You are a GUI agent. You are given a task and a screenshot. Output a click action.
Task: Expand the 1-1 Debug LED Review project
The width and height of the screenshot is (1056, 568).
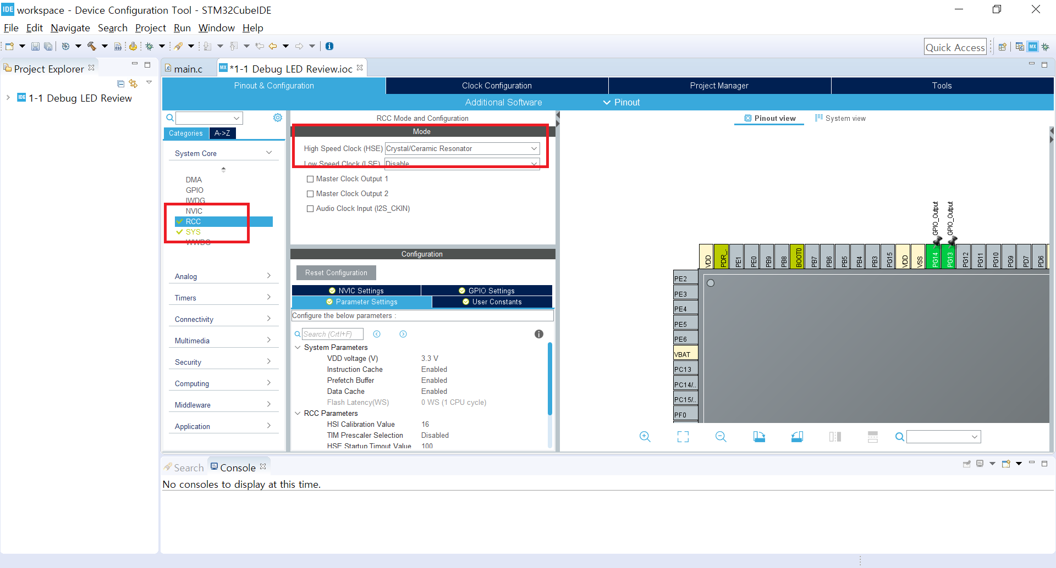click(8, 98)
